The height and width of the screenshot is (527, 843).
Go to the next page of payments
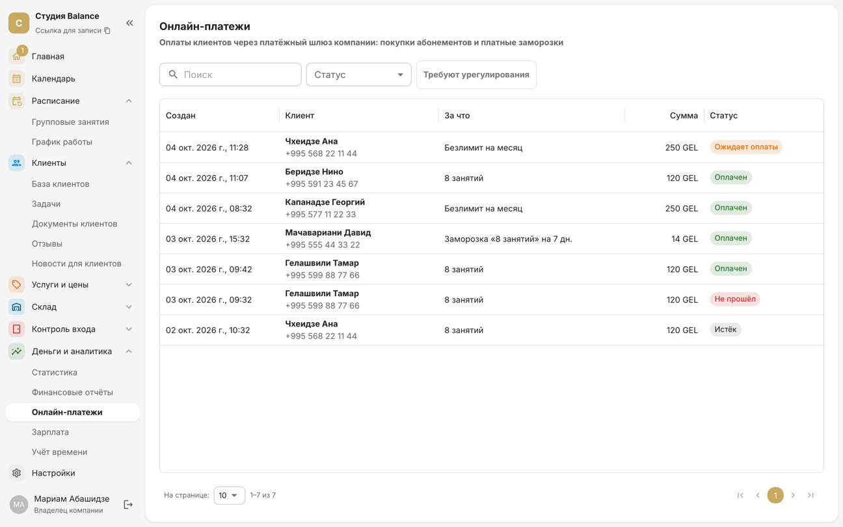click(793, 495)
